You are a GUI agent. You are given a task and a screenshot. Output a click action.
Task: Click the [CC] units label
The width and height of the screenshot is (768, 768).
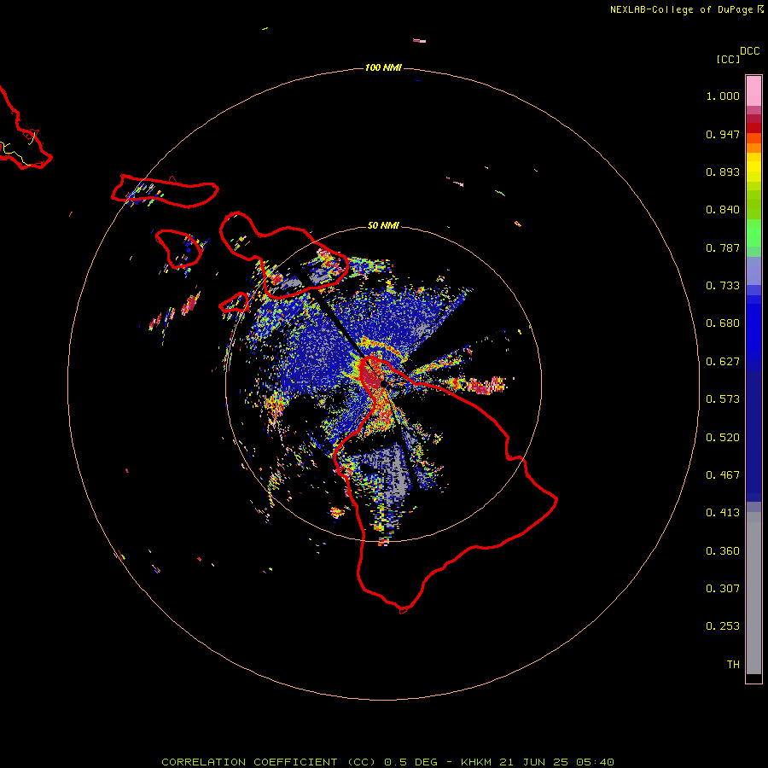729,59
